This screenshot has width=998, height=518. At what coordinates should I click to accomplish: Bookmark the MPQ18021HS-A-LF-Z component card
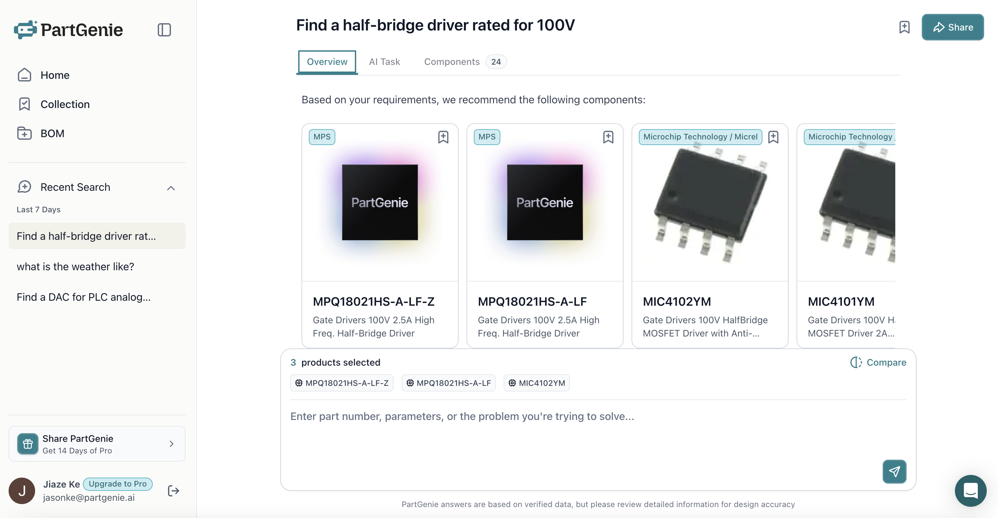pyautogui.click(x=443, y=137)
